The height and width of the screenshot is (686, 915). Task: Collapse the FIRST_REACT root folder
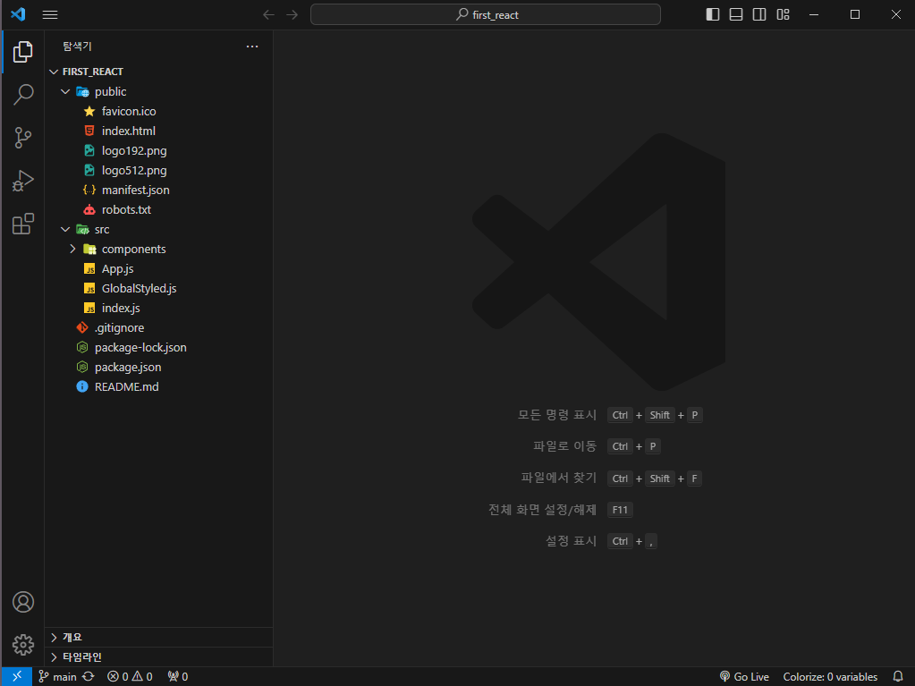[54, 72]
